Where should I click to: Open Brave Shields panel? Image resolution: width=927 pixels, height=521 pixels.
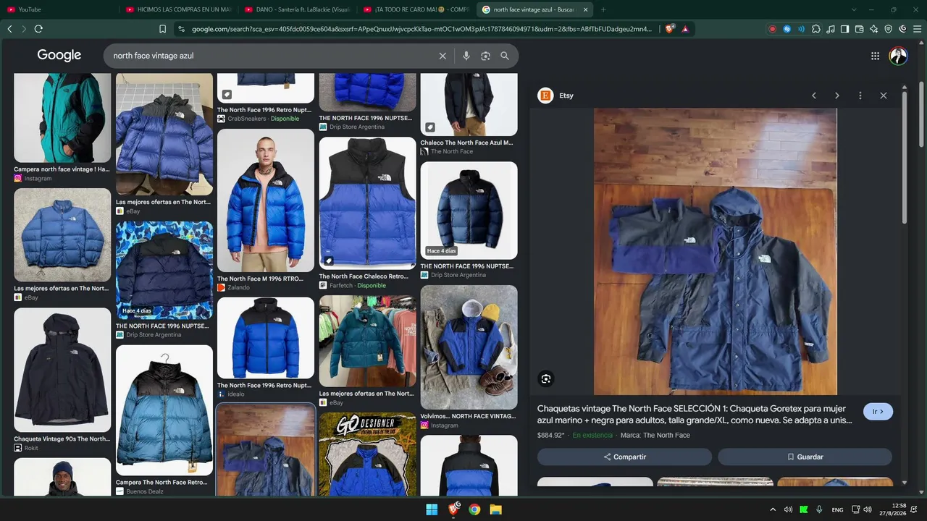tap(670, 29)
